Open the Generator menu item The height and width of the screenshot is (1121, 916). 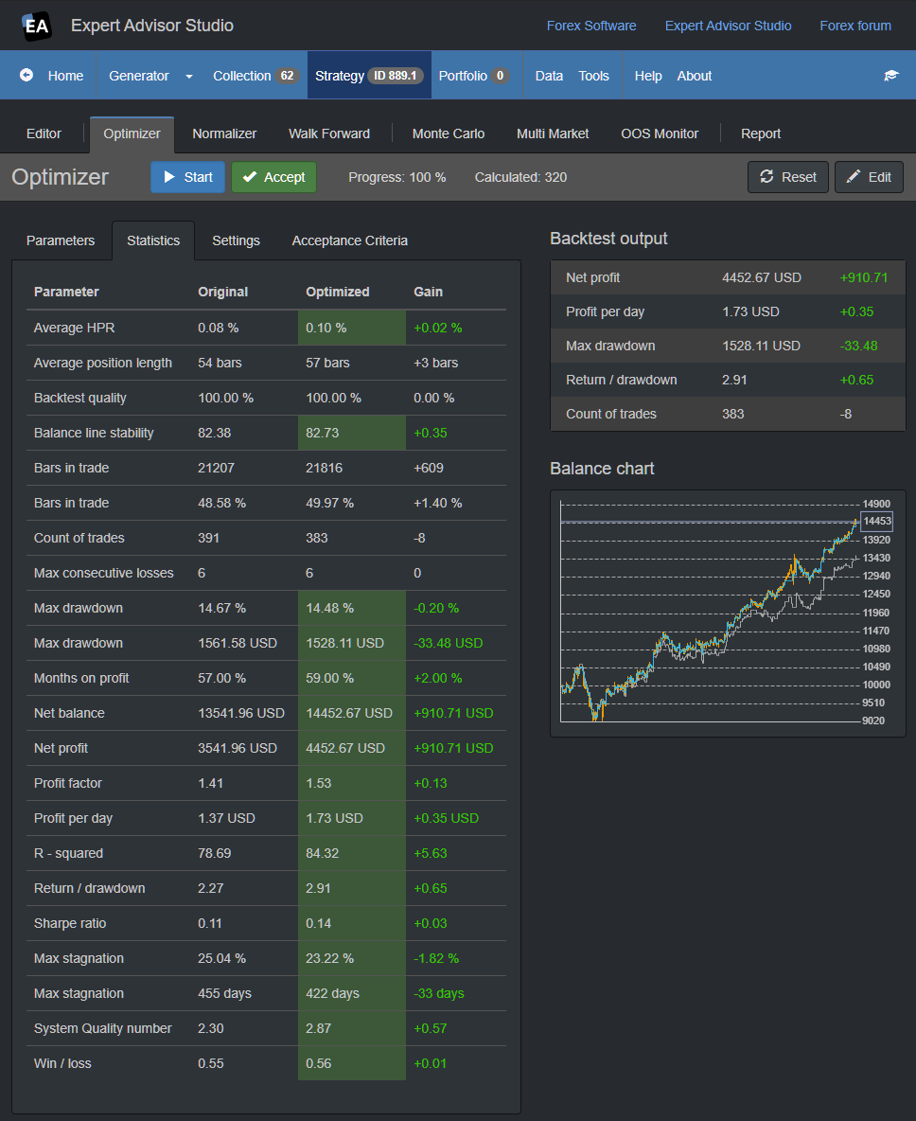[138, 76]
